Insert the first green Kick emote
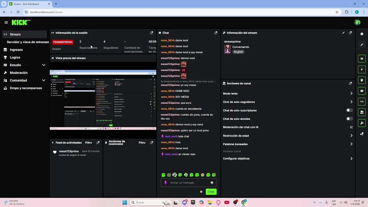 [163, 175]
